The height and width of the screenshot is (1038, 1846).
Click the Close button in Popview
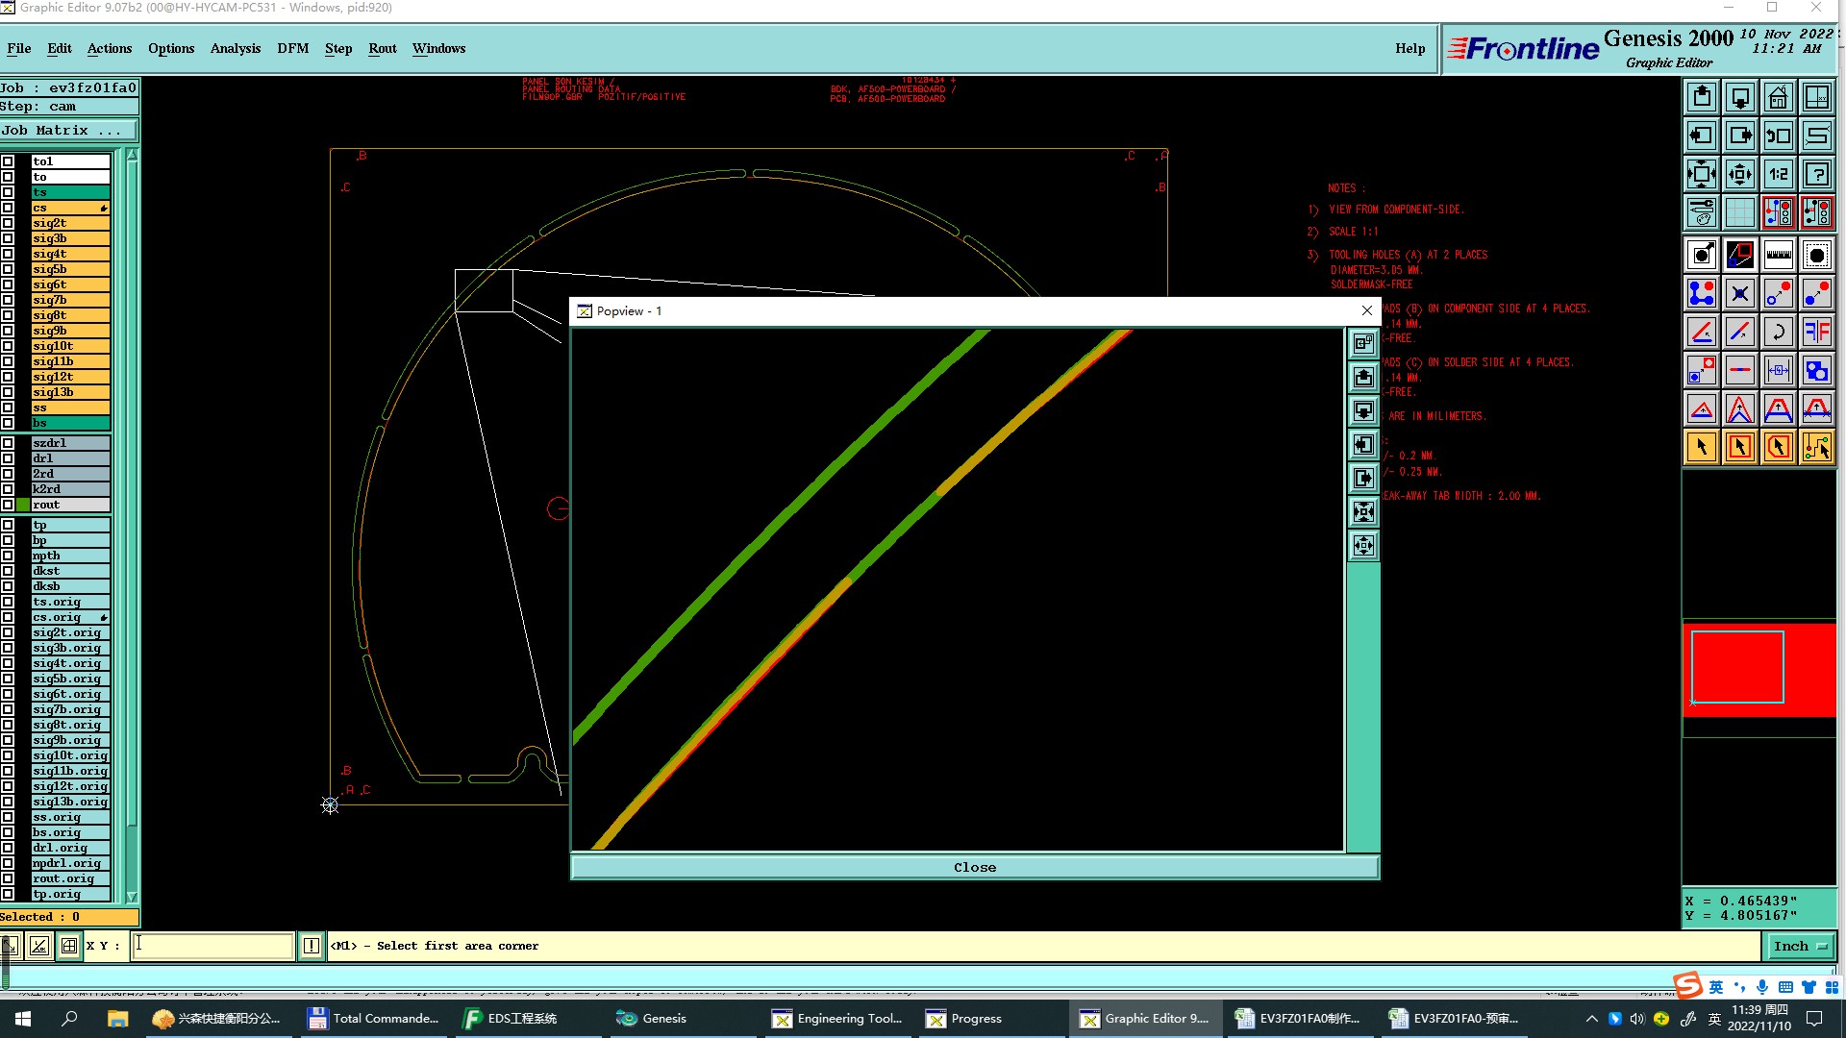[x=974, y=867]
